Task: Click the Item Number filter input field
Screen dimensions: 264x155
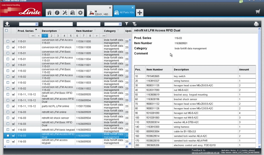Action: 88,24
